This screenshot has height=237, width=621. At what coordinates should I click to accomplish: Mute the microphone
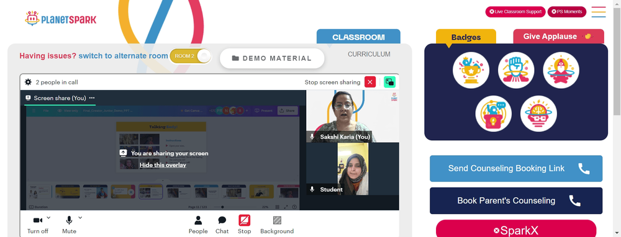(69, 225)
